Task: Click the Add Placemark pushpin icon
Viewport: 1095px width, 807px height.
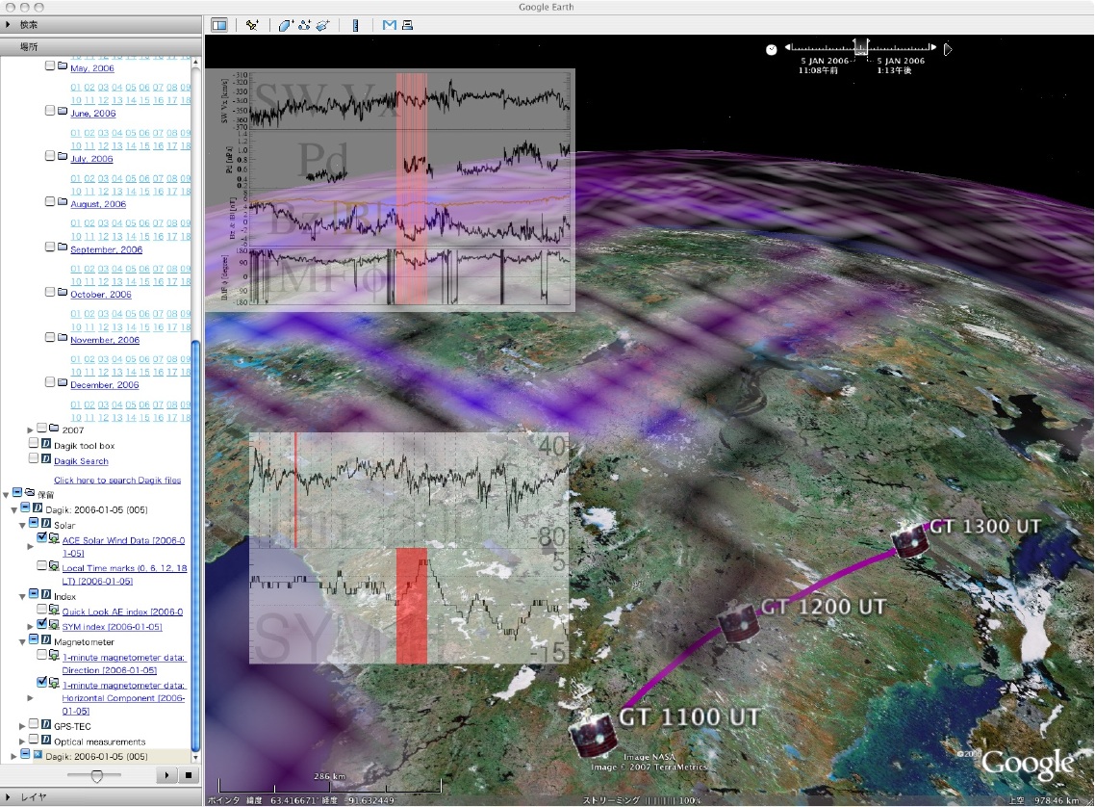Action: (x=252, y=25)
